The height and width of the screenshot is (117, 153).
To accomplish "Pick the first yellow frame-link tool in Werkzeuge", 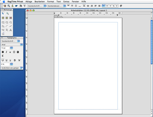I will tap(3, 18).
